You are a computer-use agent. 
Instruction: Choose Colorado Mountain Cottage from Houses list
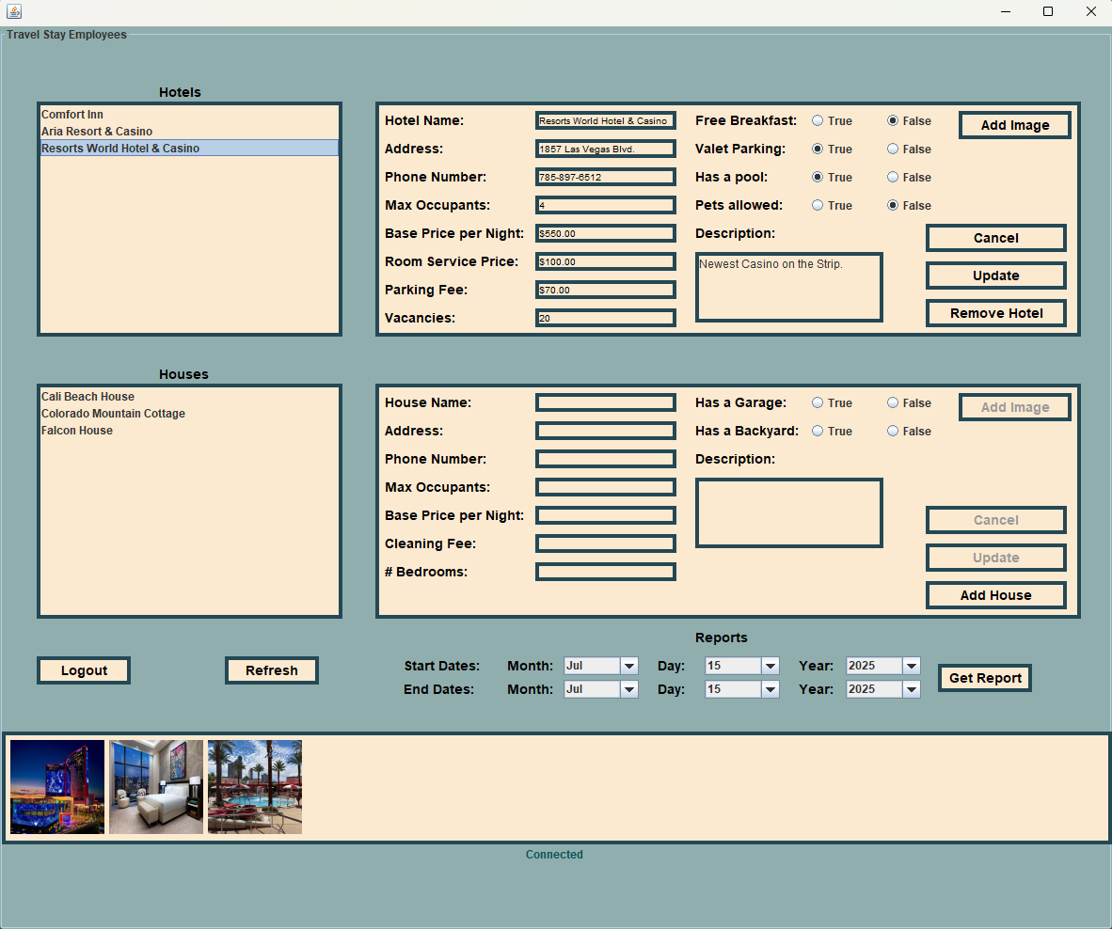point(113,414)
